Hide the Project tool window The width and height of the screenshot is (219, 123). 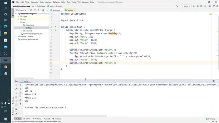pyautogui.click(x=47, y=10)
